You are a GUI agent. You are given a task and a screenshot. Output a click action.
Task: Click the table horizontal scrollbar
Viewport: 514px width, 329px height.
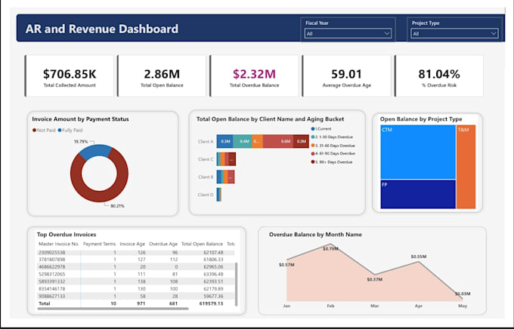tap(113, 309)
